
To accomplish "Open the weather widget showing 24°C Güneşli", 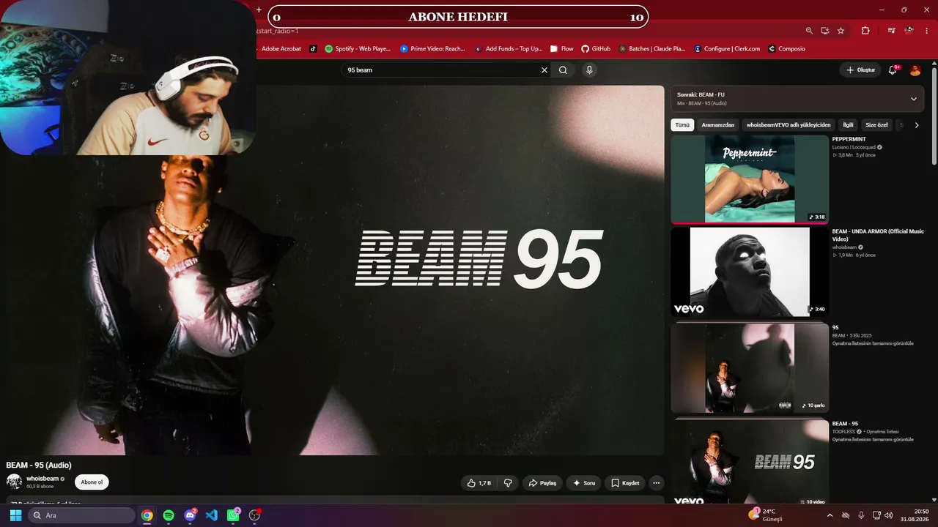I will click(765, 515).
